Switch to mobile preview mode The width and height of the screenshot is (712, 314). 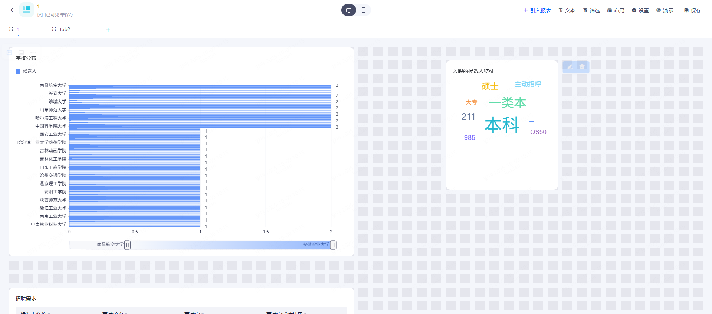364,10
